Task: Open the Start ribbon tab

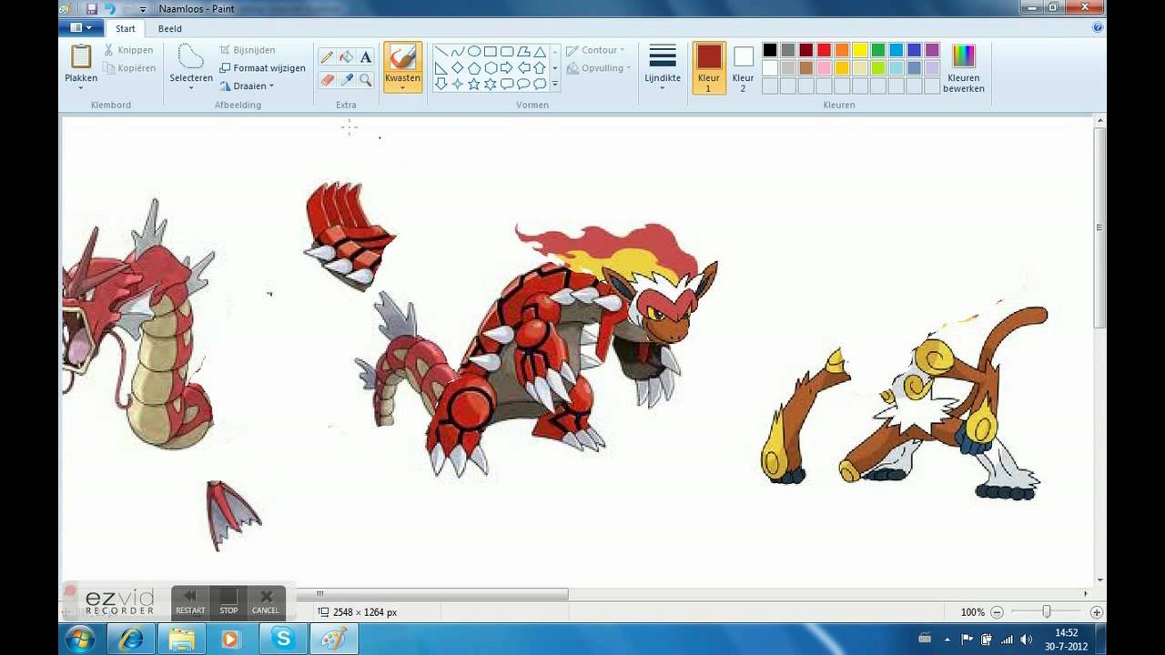Action: [126, 28]
